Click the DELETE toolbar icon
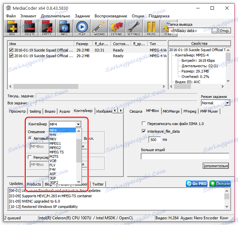 tap(30, 28)
